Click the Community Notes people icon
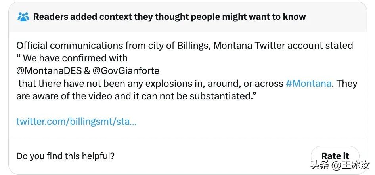This screenshot has height=175, width=375. pyautogui.click(x=23, y=17)
